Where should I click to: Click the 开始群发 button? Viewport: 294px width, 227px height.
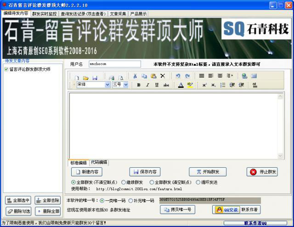pyautogui.click(x=208, y=172)
